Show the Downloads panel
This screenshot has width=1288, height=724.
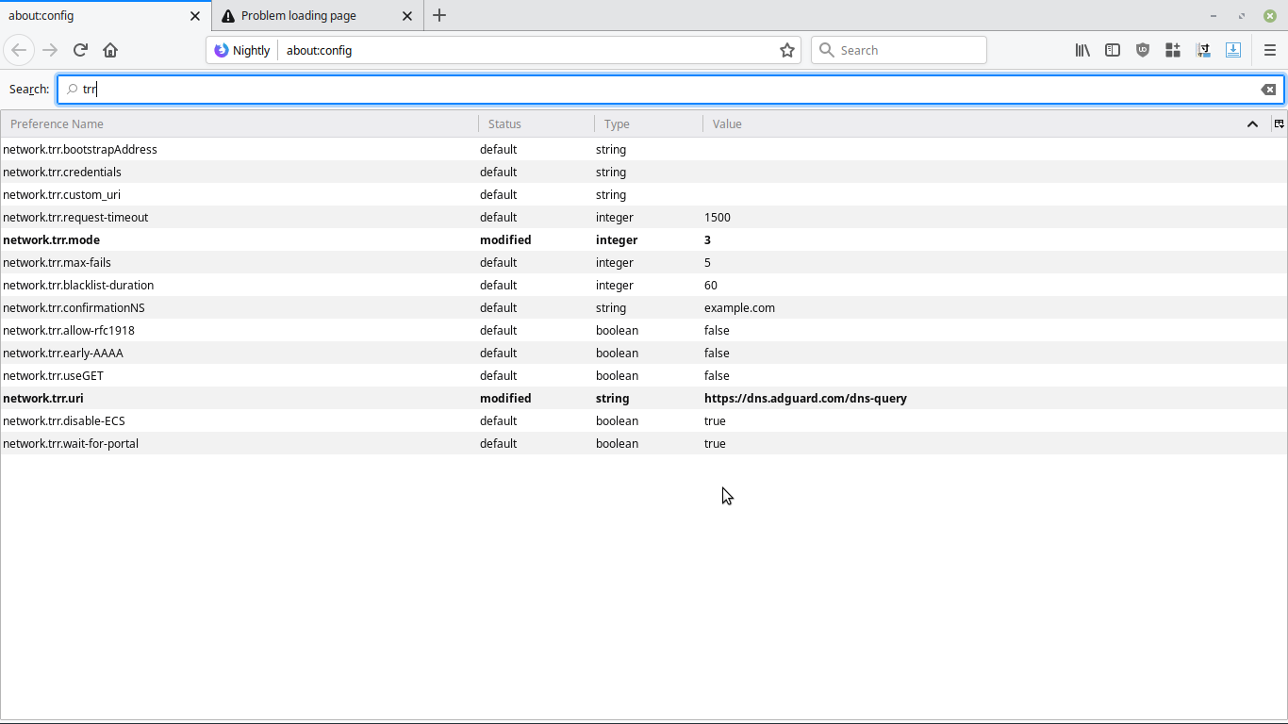pyautogui.click(x=1232, y=50)
